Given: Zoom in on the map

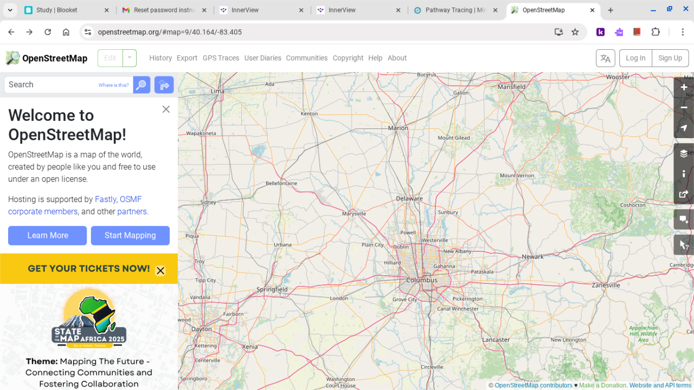Looking at the screenshot, I should [684, 87].
